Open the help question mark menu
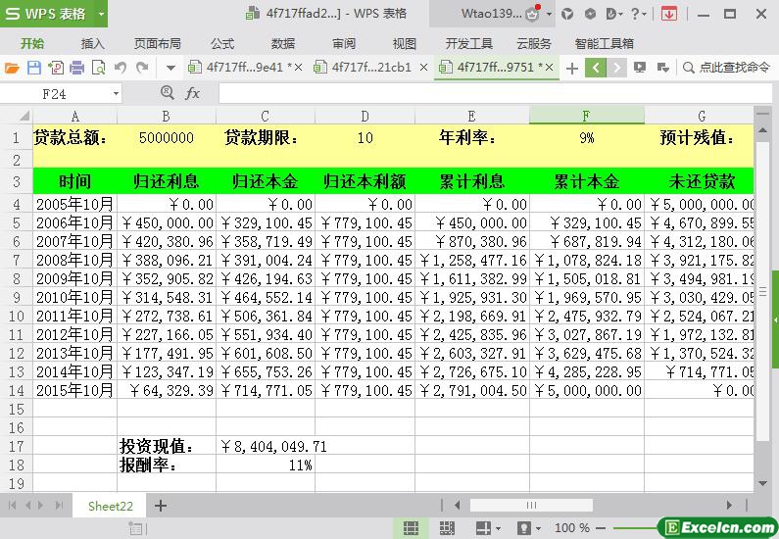Screen dimensions: 779x539 click(638, 14)
